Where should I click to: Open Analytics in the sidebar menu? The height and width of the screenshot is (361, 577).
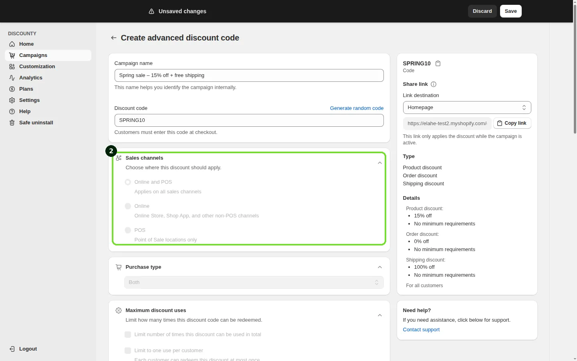48,78
